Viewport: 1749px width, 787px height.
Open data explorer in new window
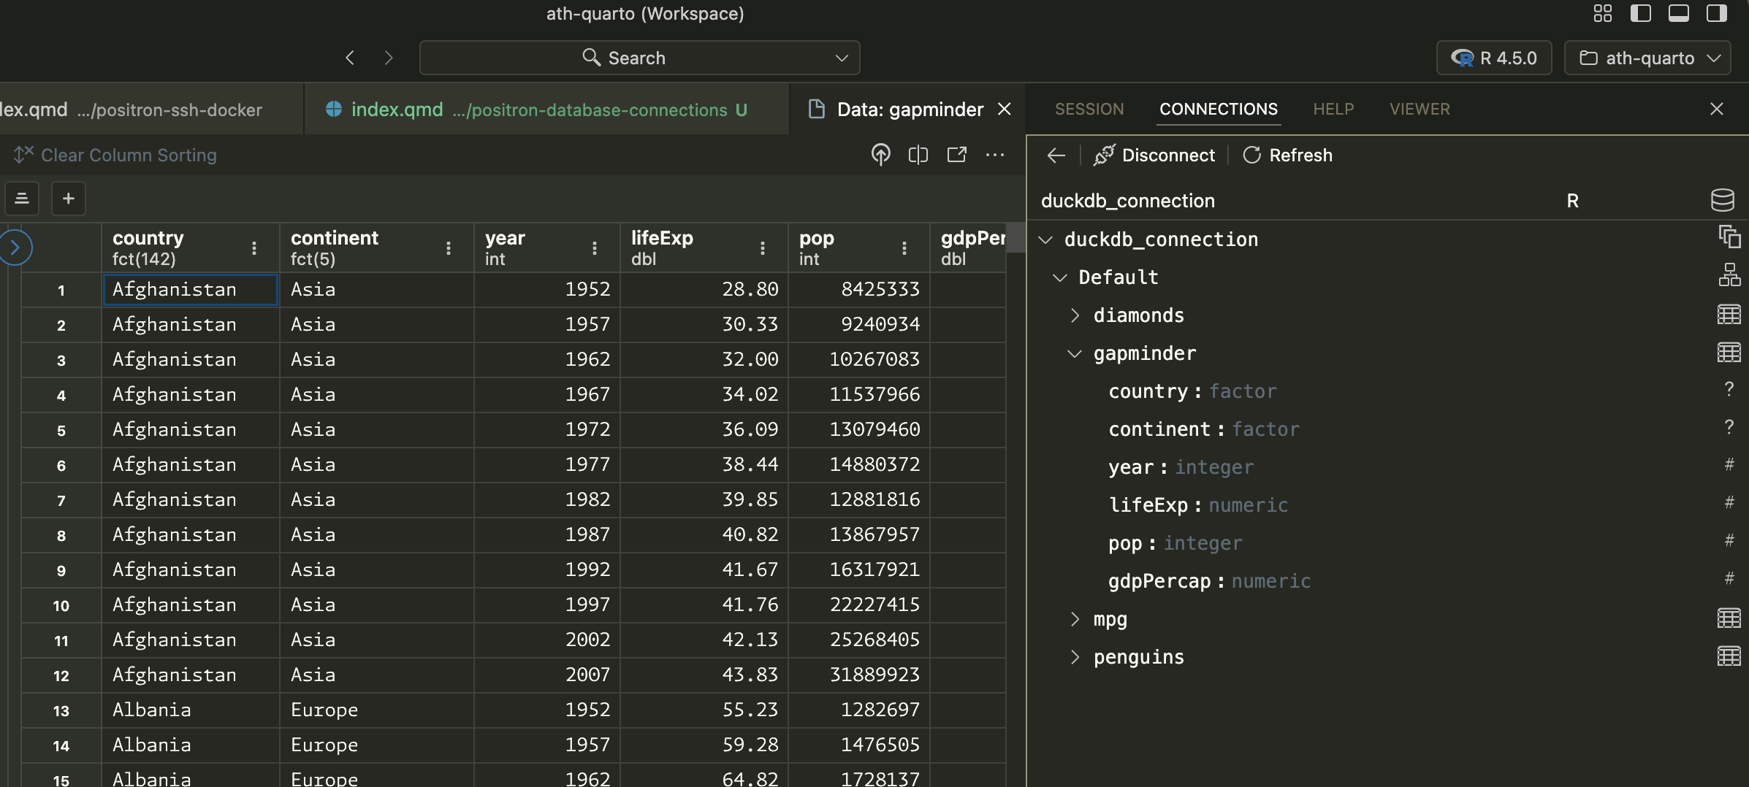pyautogui.click(x=956, y=154)
